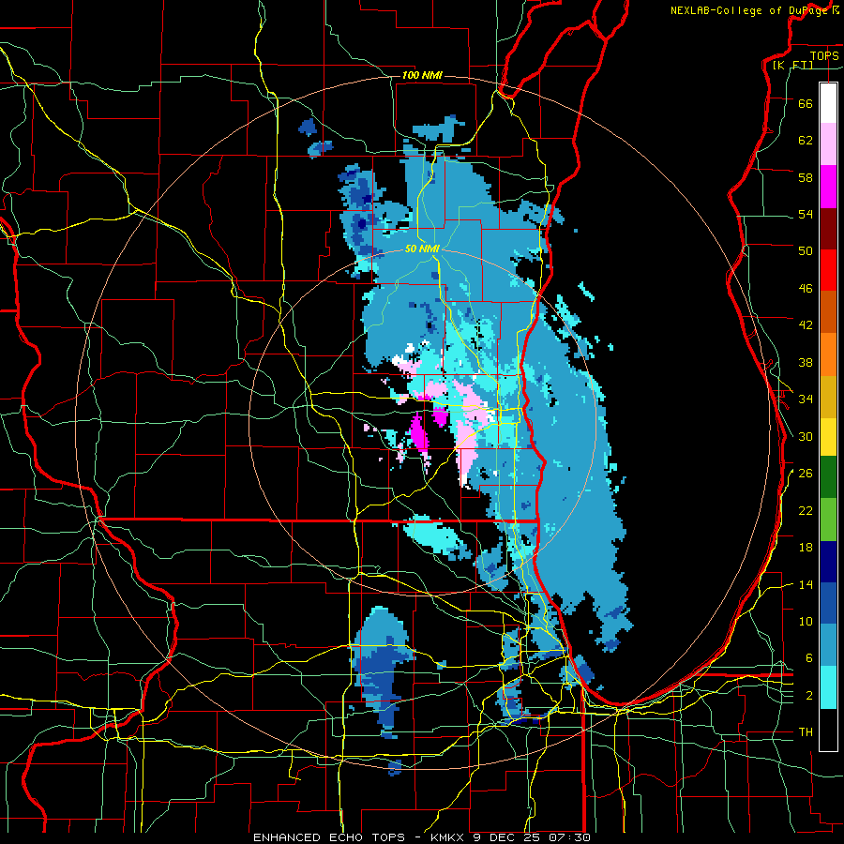The image size is (844, 844).
Task: Click the 18 legend value
Action: click(806, 548)
